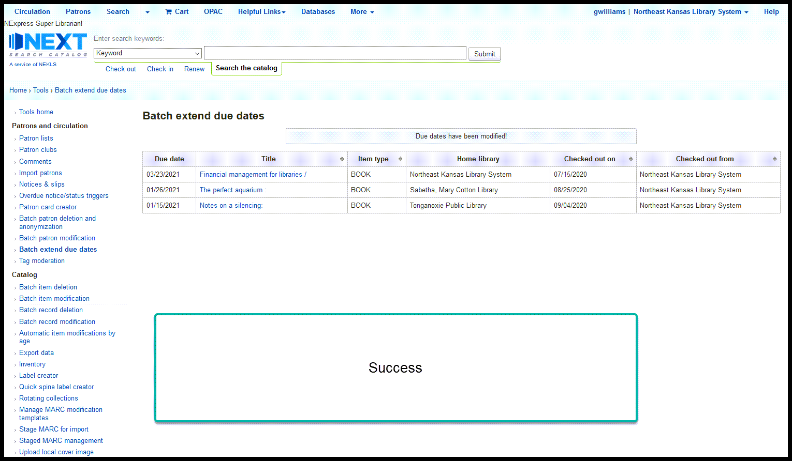
Task: Open Batch patron deletion and anonymization
Action: coord(57,222)
